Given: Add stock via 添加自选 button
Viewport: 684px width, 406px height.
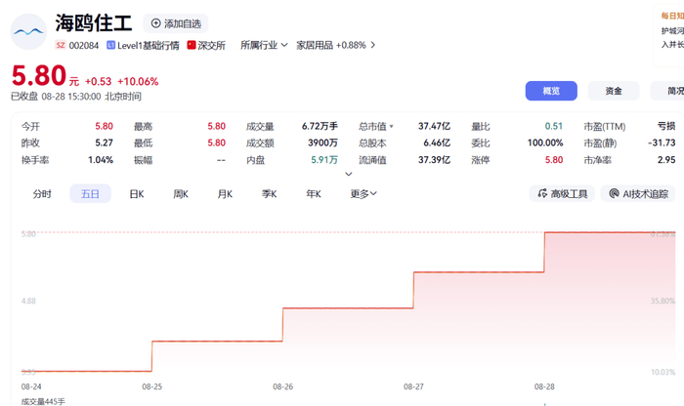Looking at the screenshot, I should [176, 23].
